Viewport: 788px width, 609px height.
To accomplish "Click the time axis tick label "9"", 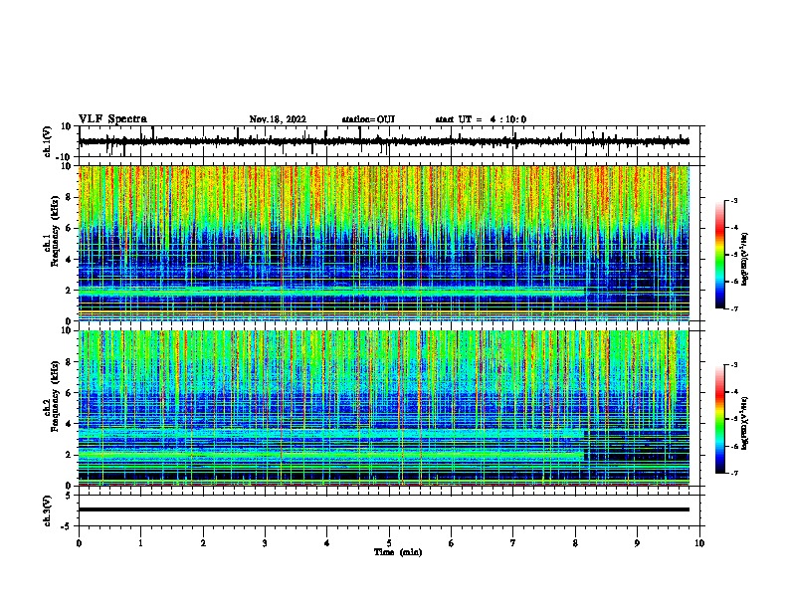I will (637, 543).
